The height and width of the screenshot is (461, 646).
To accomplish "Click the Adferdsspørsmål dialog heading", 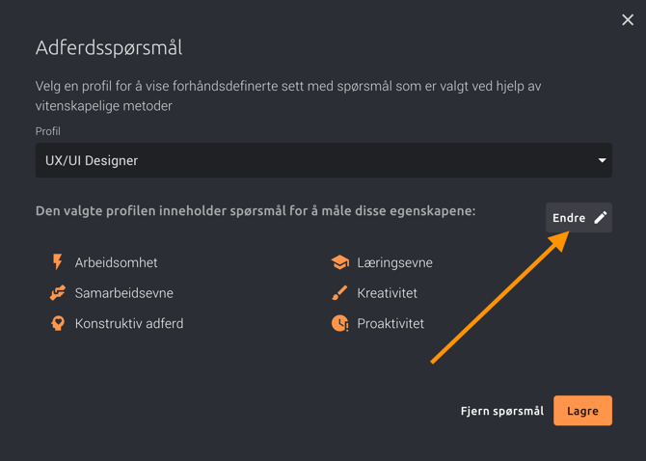I will 109,47.
